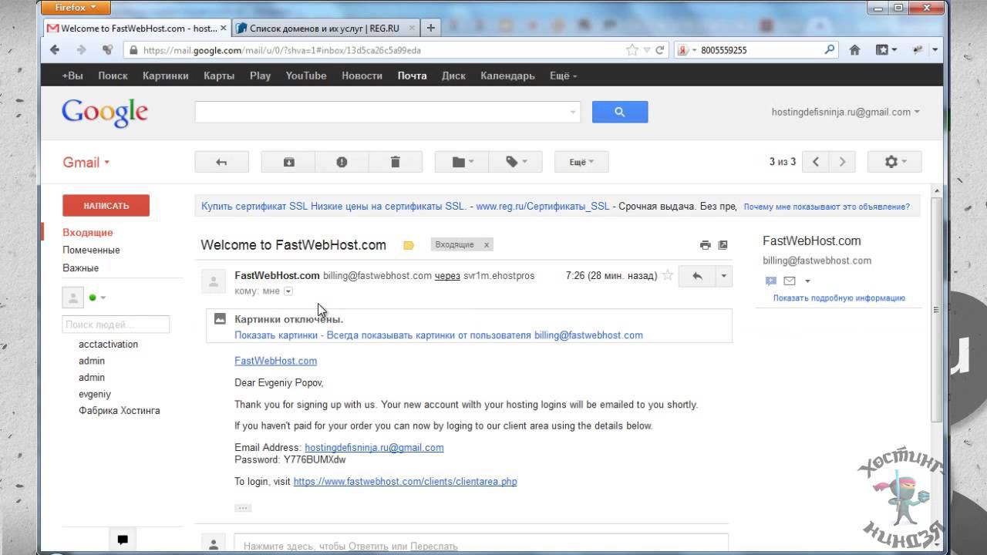Open message in new window icon
This screenshot has width=987, height=555.
[723, 245]
